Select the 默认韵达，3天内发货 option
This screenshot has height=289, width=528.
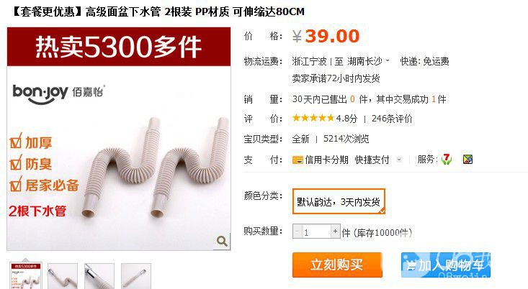pos(339,201)
